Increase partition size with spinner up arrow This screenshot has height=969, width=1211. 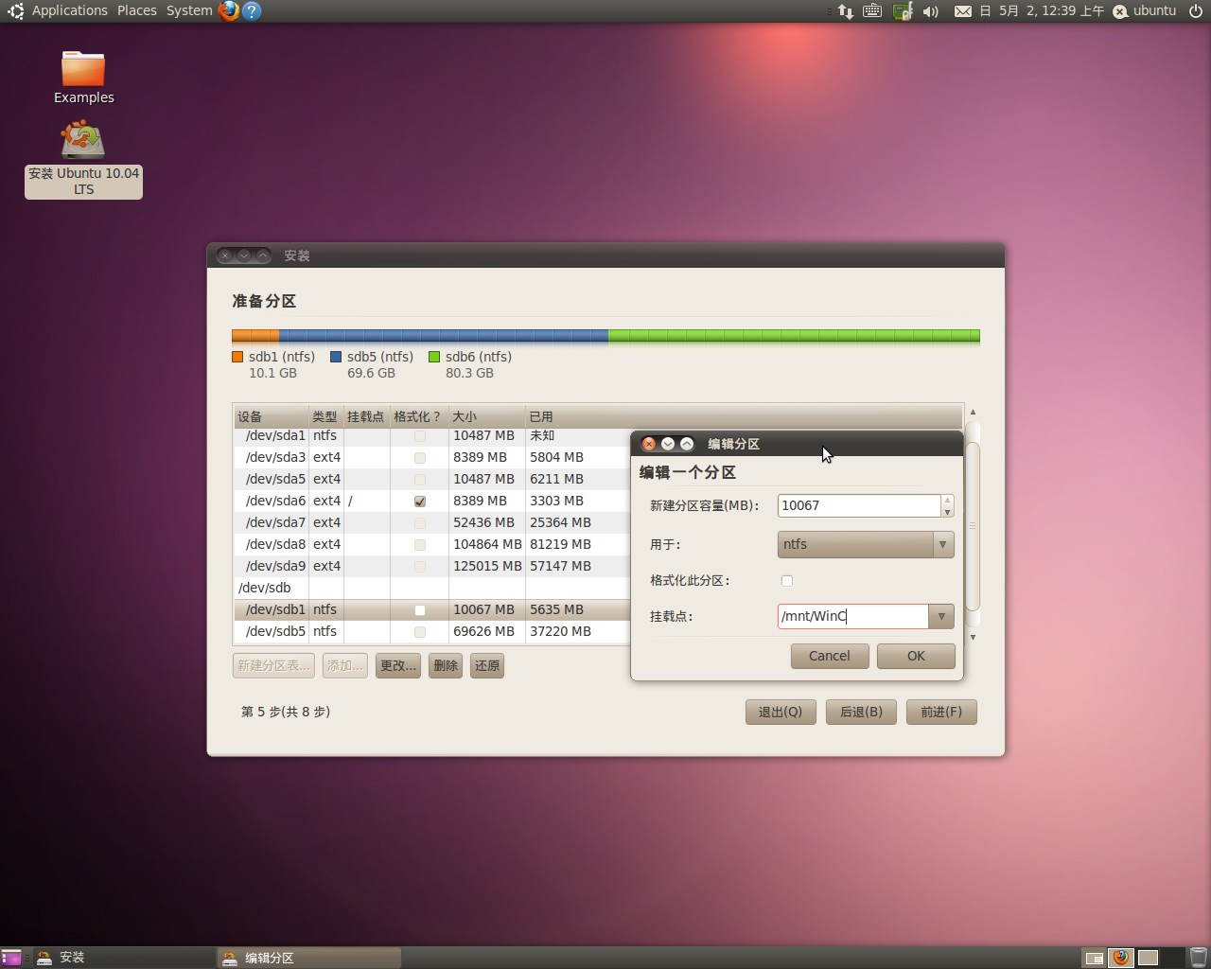tap(947, 501)
